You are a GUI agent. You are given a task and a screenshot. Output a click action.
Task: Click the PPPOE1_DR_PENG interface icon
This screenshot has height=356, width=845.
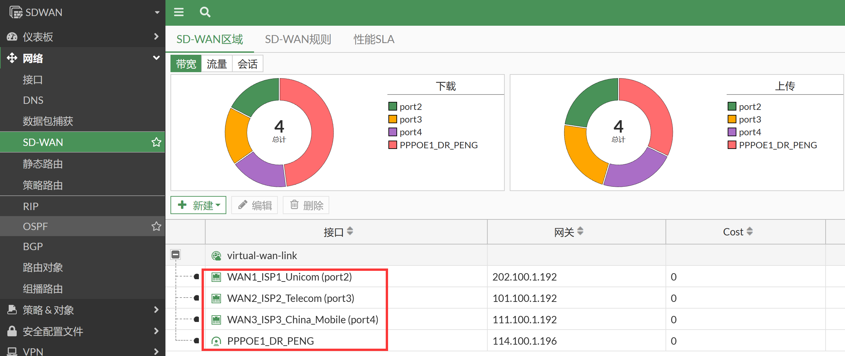pyautogui.click(x=216, y=341)
